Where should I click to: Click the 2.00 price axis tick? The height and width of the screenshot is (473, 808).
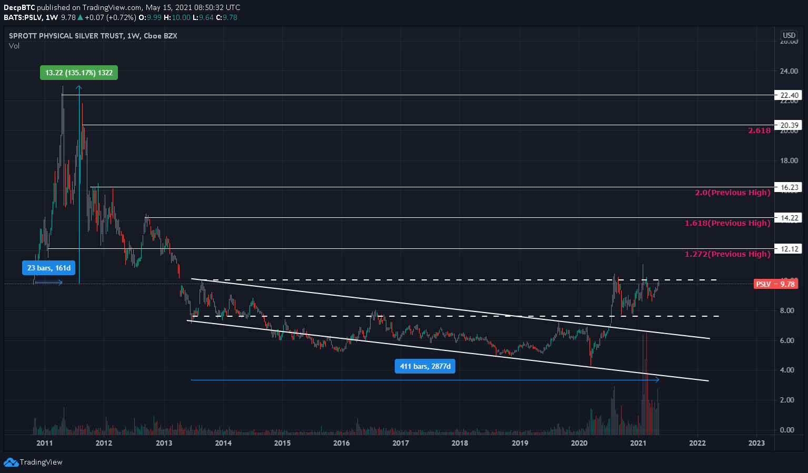coord(787,400)
